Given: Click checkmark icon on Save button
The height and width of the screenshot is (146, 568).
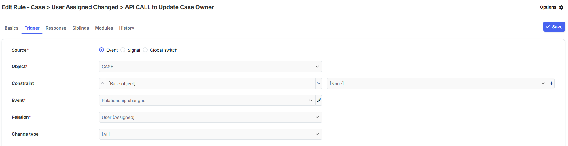Looking at the screenshot, I should [548, 27].
